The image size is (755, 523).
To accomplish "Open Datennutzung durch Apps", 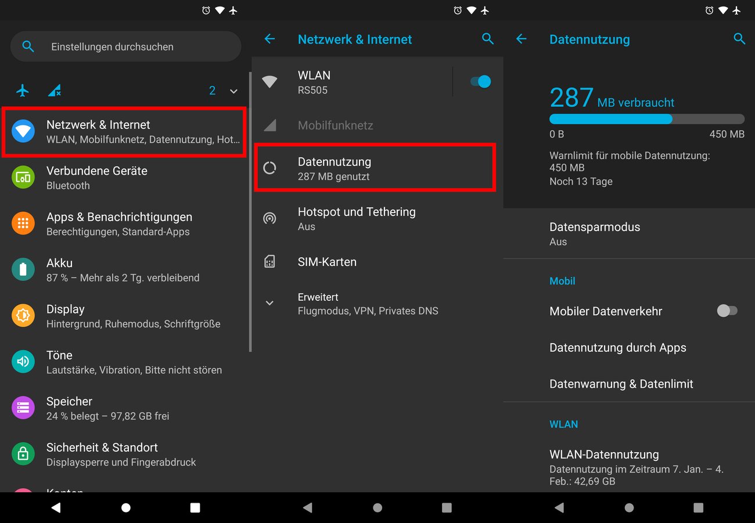I will point(617,347).
